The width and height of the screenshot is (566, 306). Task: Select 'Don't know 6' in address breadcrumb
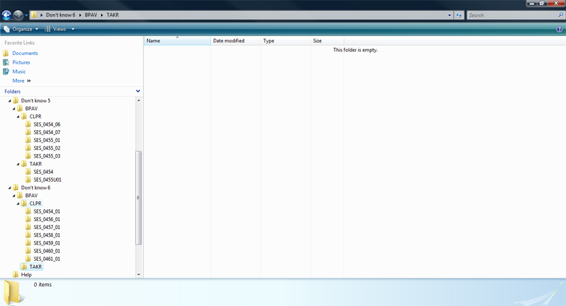pos(61,15)
